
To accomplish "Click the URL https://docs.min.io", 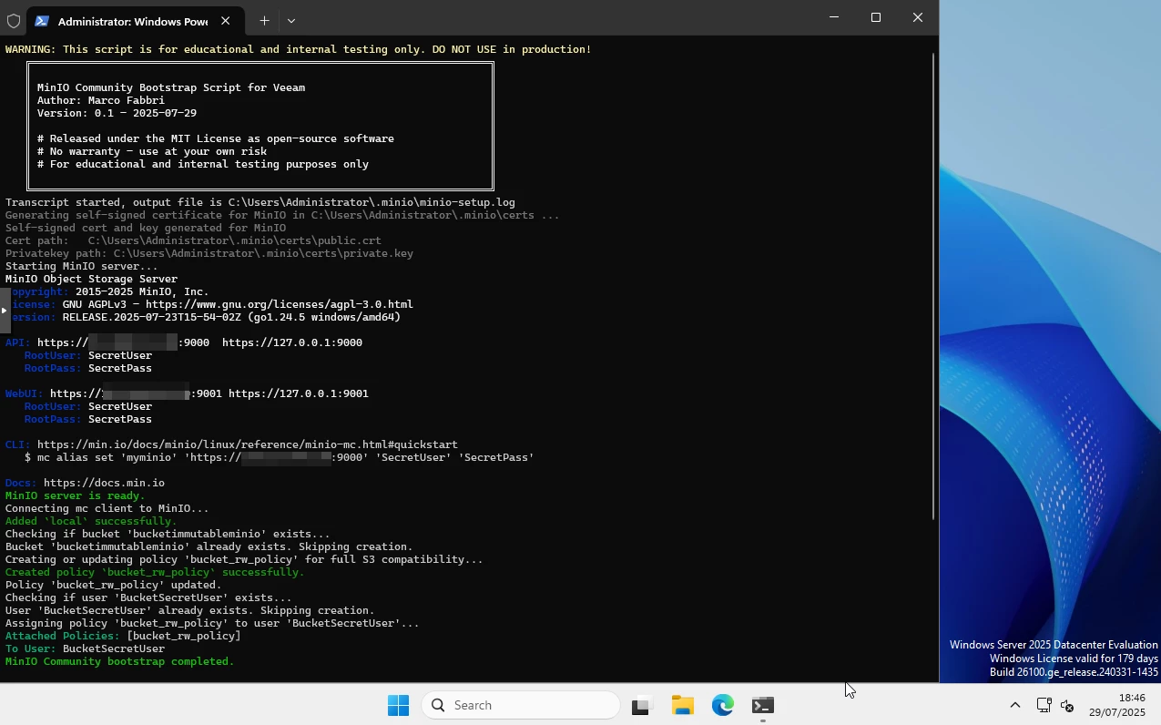I will tap(104, 483).
